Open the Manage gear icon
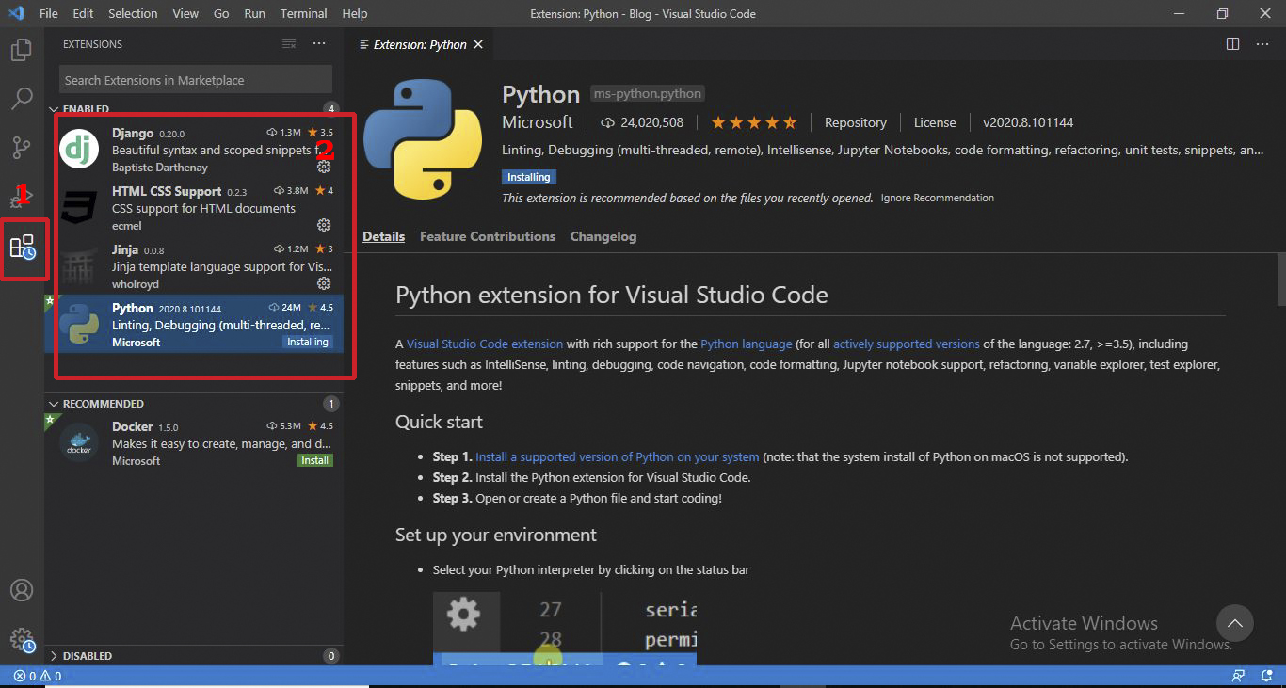 pos(21,639)
